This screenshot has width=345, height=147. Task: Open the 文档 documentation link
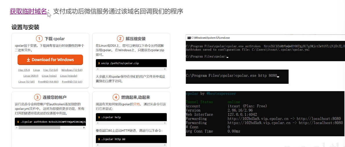coord(137,104)
